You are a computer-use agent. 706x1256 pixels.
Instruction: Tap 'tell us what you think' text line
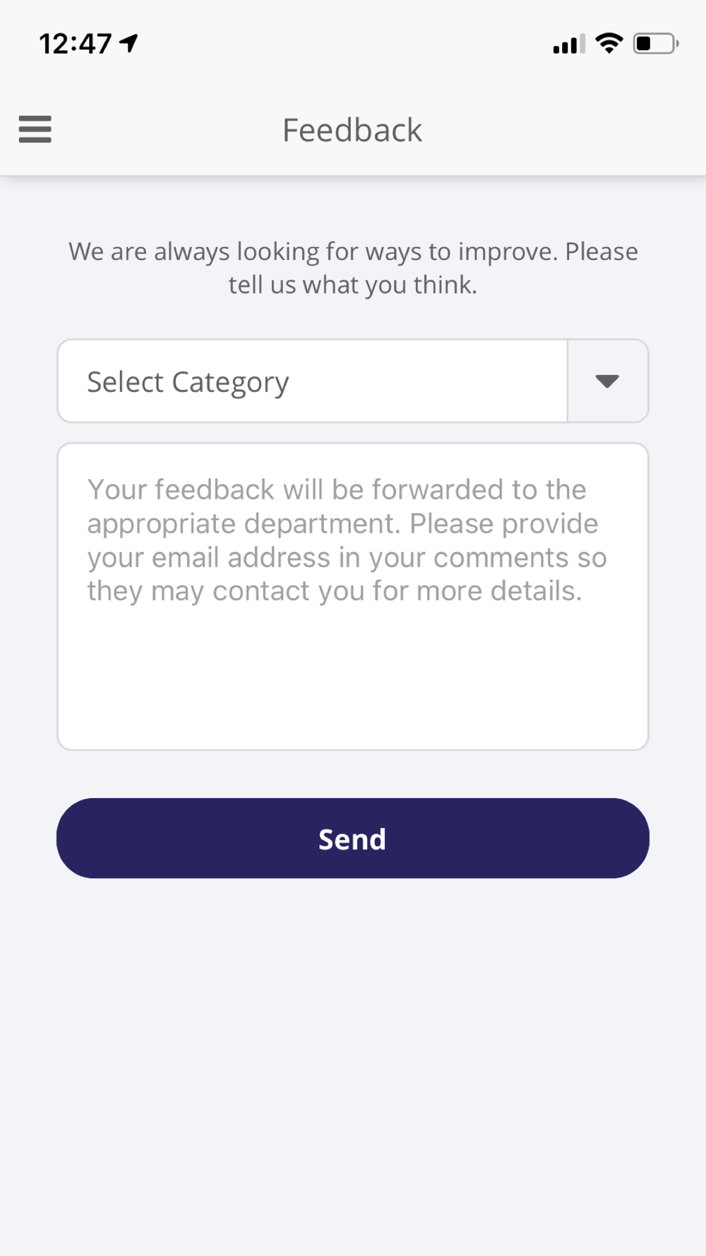[x=353, y=285]
